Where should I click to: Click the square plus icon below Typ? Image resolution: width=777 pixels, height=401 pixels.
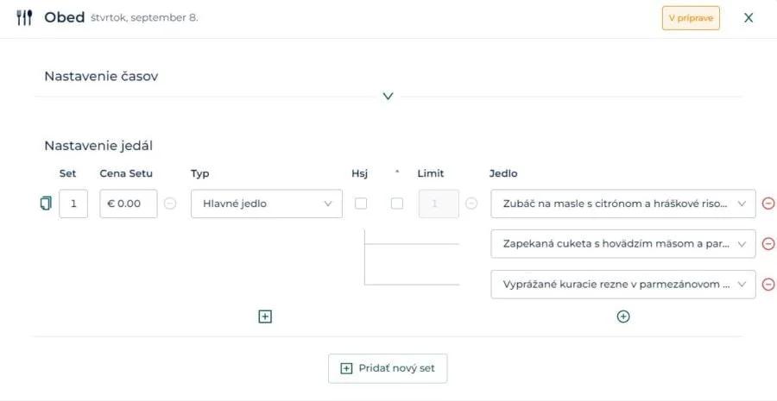[x=265, y=316]
